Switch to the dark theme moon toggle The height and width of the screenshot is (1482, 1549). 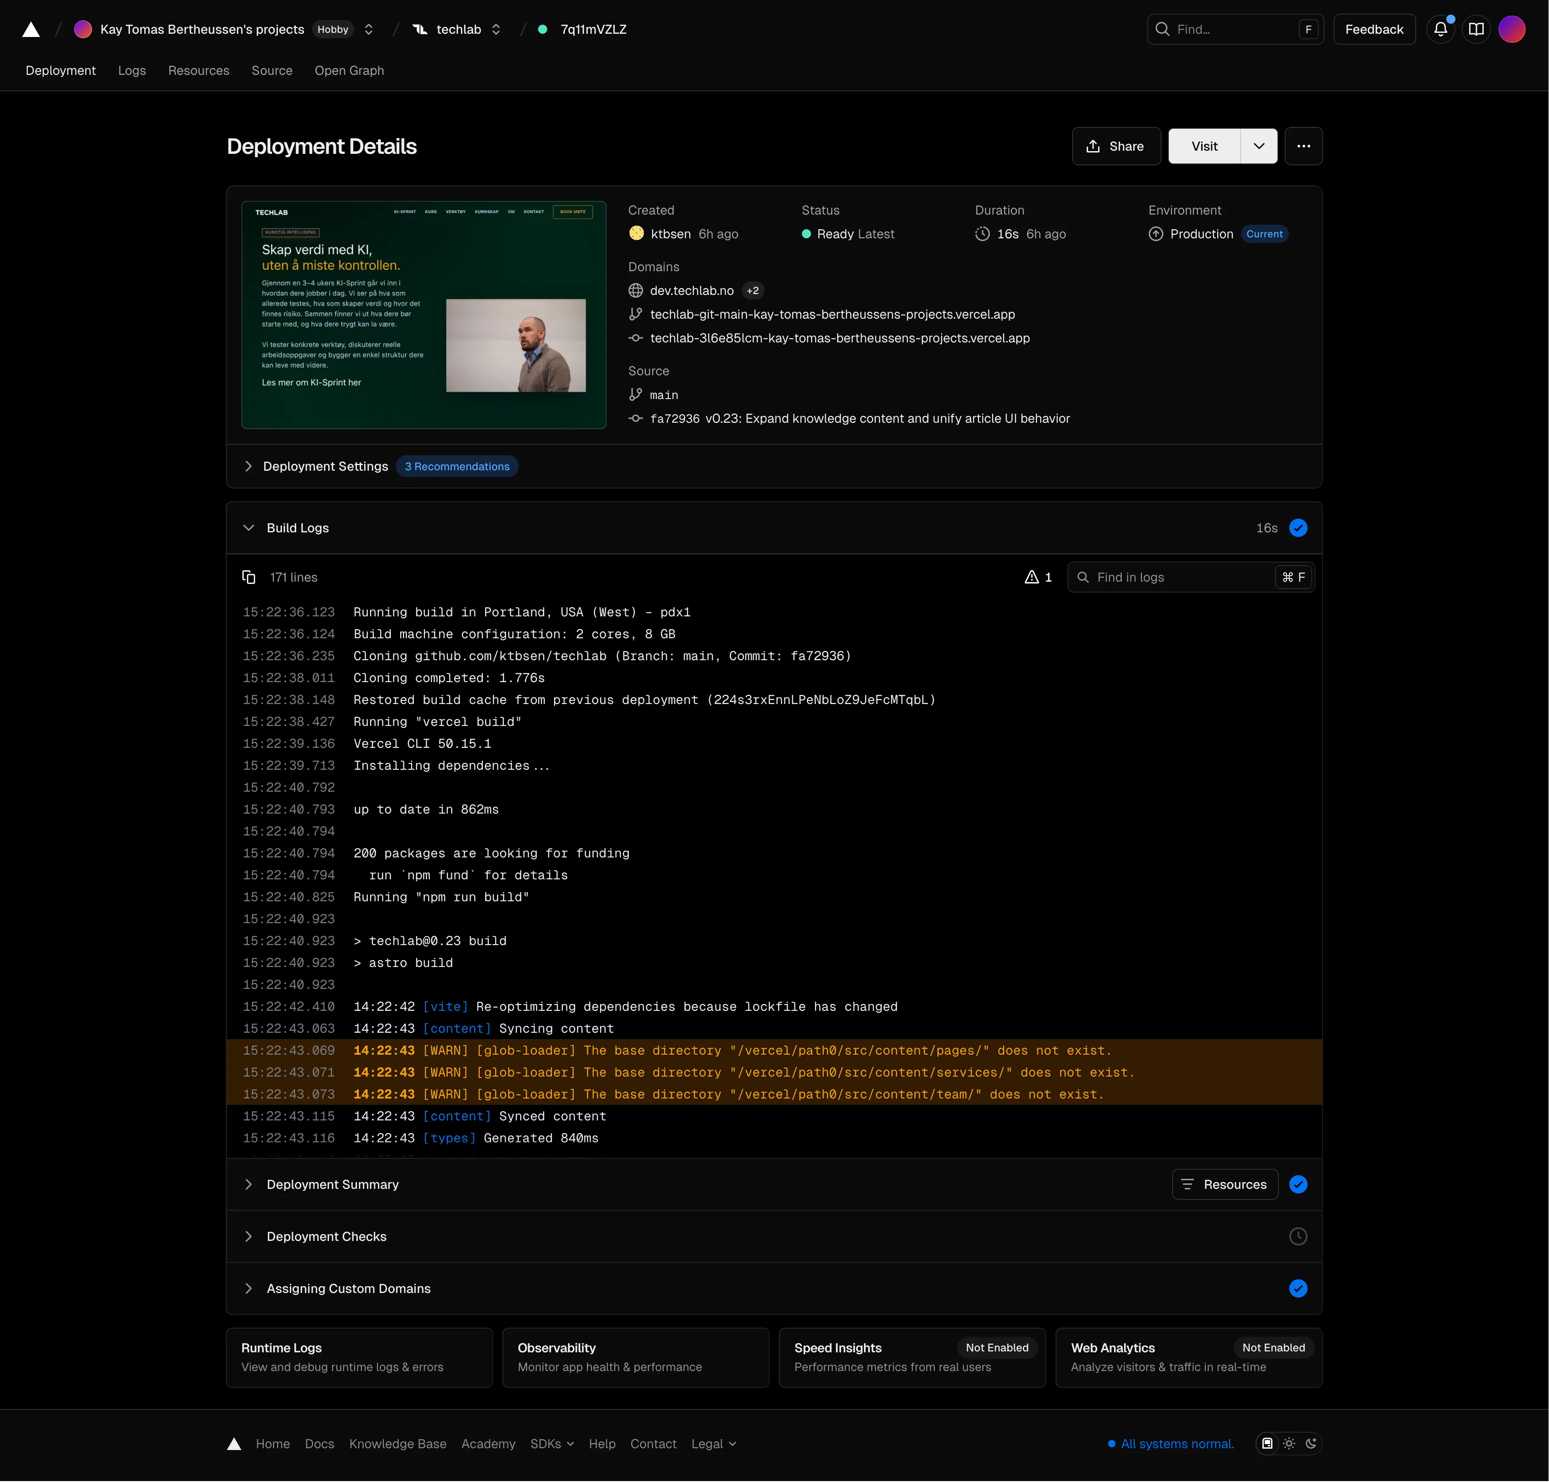click(1311, 1443)
